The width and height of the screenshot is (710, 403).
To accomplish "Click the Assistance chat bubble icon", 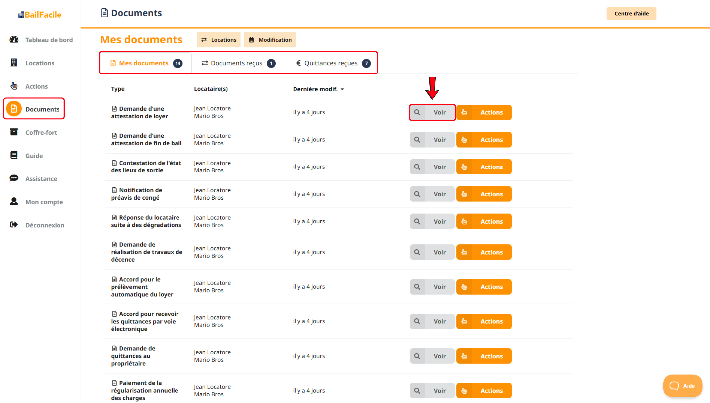I will [x=14, y=178].
